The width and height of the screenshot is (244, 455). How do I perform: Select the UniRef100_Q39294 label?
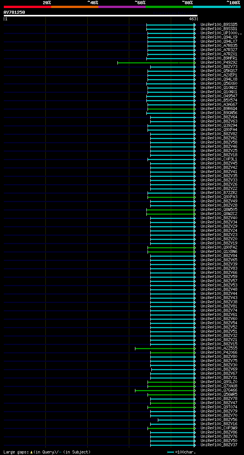[219, 126]
